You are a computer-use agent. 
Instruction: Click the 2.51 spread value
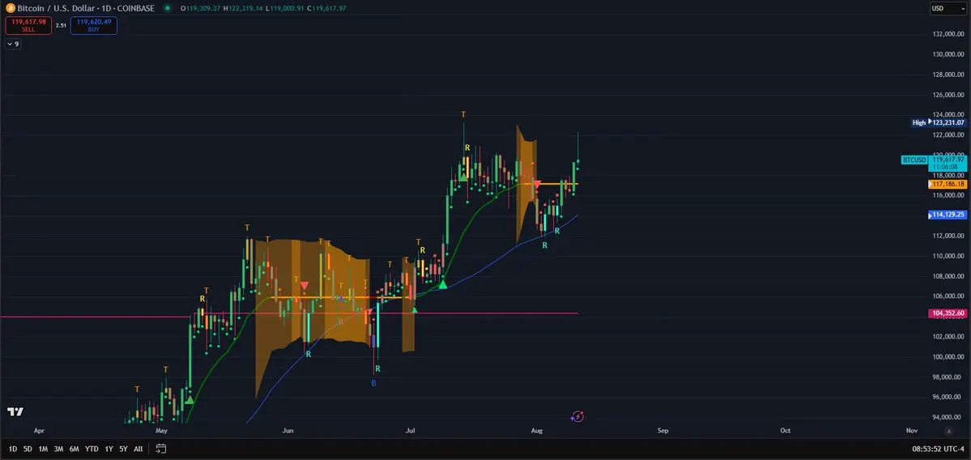(61, 25)
